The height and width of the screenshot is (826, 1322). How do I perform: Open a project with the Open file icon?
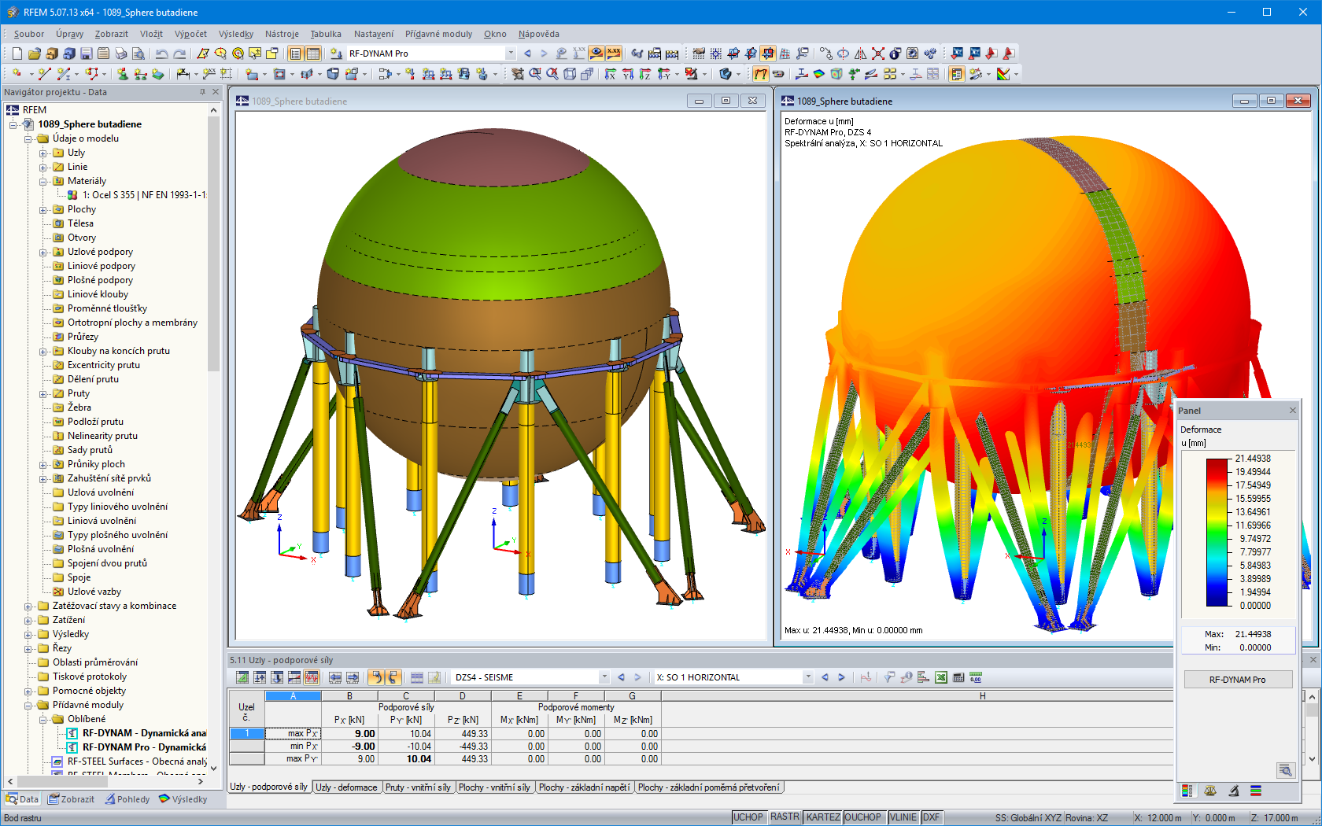(36, 53)
